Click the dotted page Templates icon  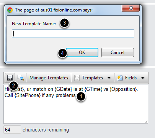77,78
